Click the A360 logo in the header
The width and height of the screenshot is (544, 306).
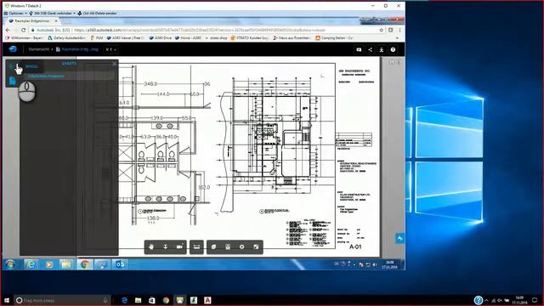coord(13,49)
